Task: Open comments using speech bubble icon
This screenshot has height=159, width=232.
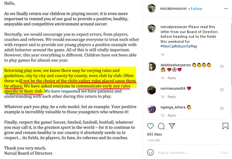Action: pyautogui.click(x=161, y=126)
